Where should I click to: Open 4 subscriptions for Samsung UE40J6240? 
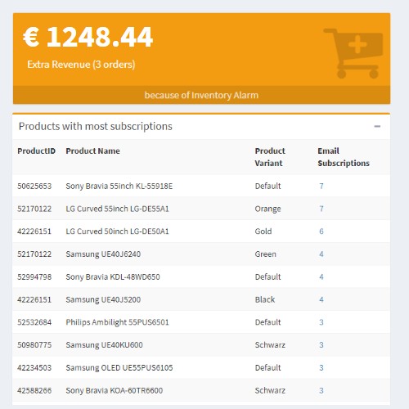coord(321,254)
